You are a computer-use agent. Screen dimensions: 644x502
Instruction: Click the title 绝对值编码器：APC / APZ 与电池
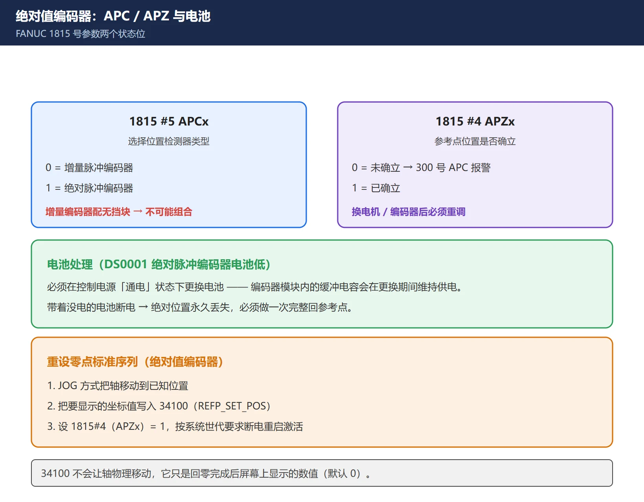(x=113, y=16)
